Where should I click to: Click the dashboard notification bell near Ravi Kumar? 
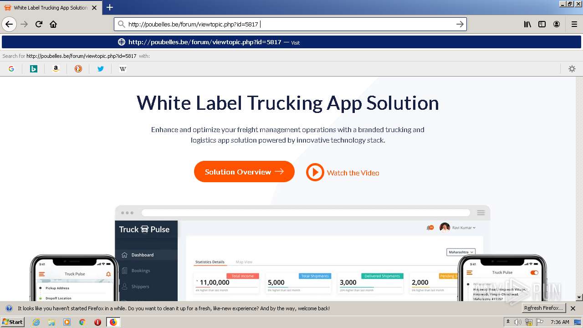click(x=430, y=227)
